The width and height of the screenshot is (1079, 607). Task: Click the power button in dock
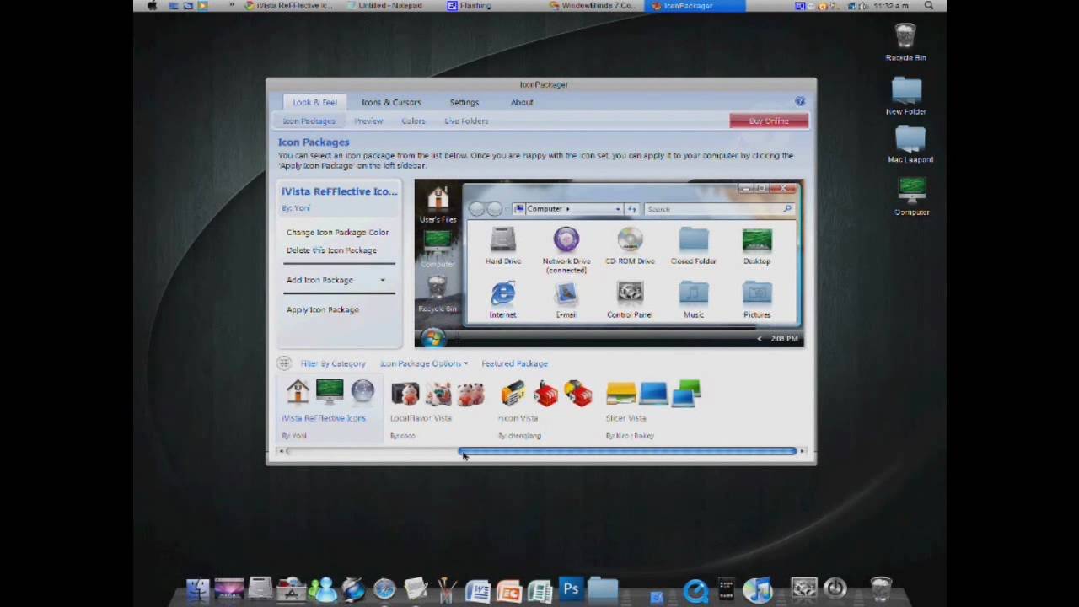coord(835,588)
